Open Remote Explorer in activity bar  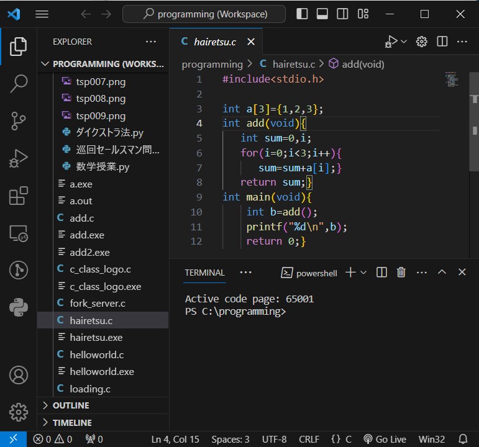pyautogui.click(x=19, y=233)
